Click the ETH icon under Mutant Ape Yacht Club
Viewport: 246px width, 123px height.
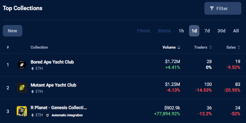(33, 91)
